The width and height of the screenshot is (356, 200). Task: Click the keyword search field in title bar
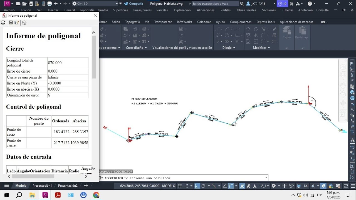point(215,4)
